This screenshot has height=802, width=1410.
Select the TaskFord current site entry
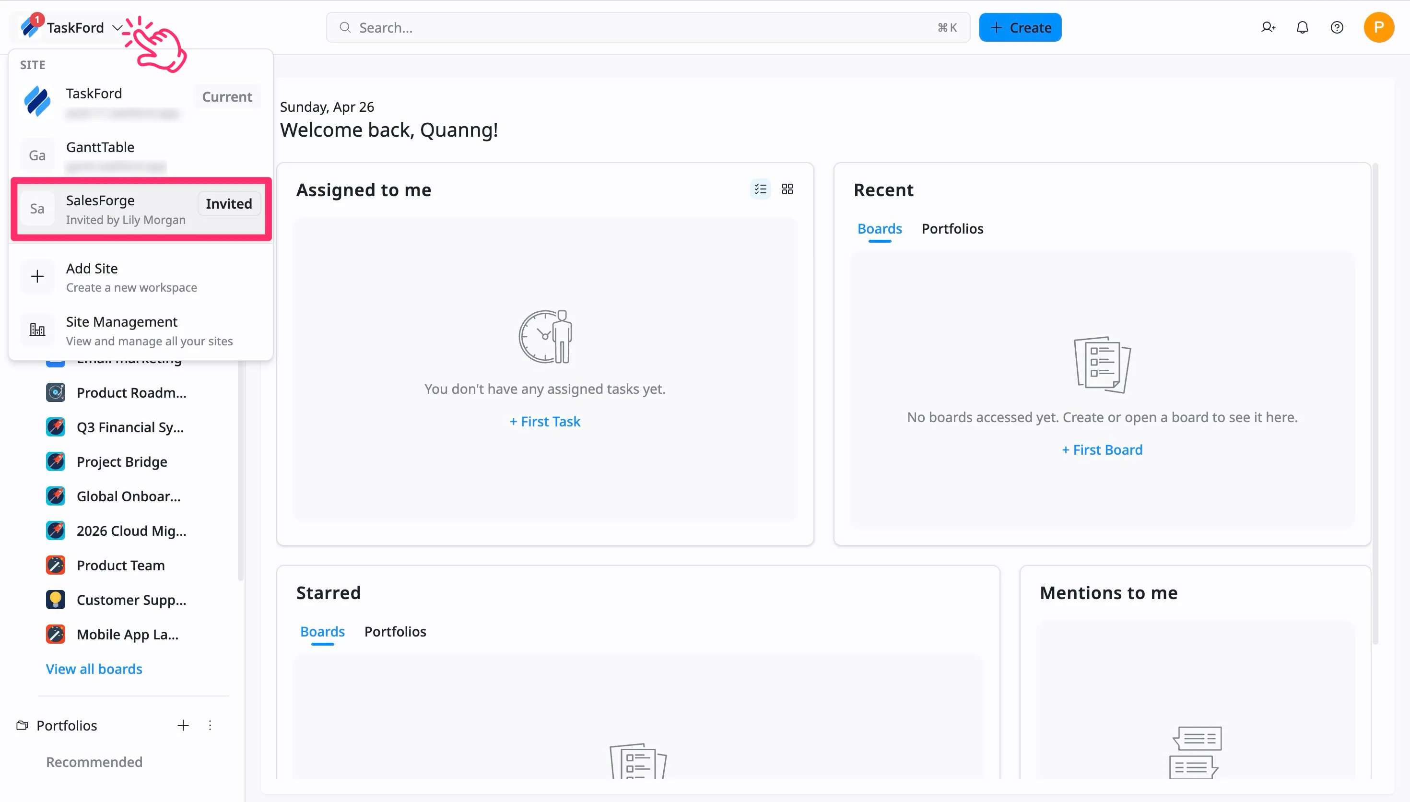tap(141, 101)
